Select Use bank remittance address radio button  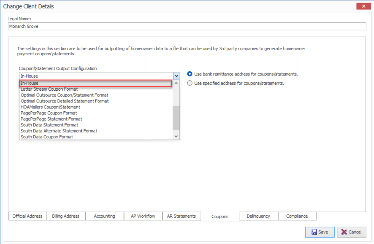(190, 74)
